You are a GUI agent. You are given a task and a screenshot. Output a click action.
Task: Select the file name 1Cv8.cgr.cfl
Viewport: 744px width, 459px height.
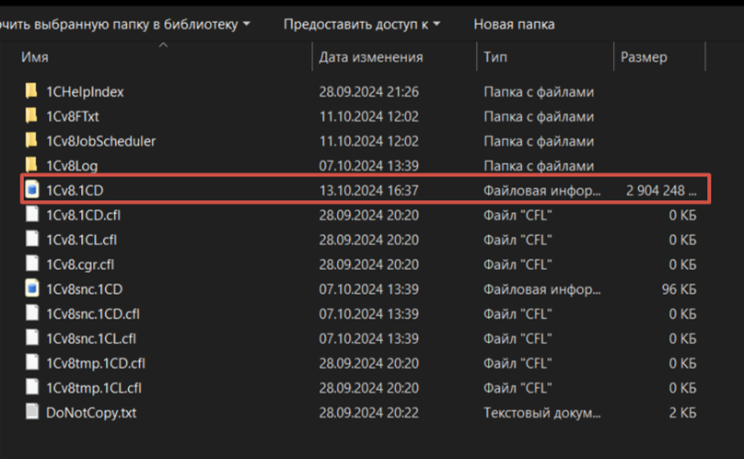point(80,265)
